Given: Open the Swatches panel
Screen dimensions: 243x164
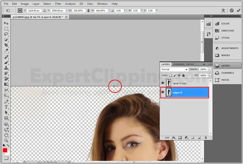Looking at the screenshot, I should (227, 31).
